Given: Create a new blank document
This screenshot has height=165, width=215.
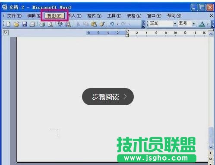Looking at the screenshot, I should pos(9,24).
